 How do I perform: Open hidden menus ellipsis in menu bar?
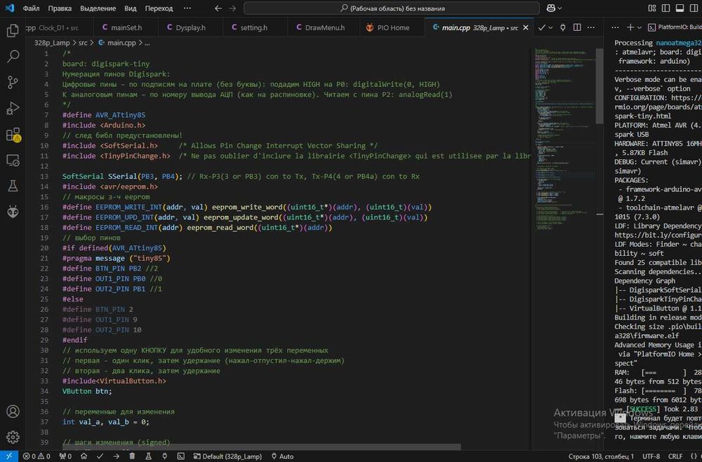[187, 8]
